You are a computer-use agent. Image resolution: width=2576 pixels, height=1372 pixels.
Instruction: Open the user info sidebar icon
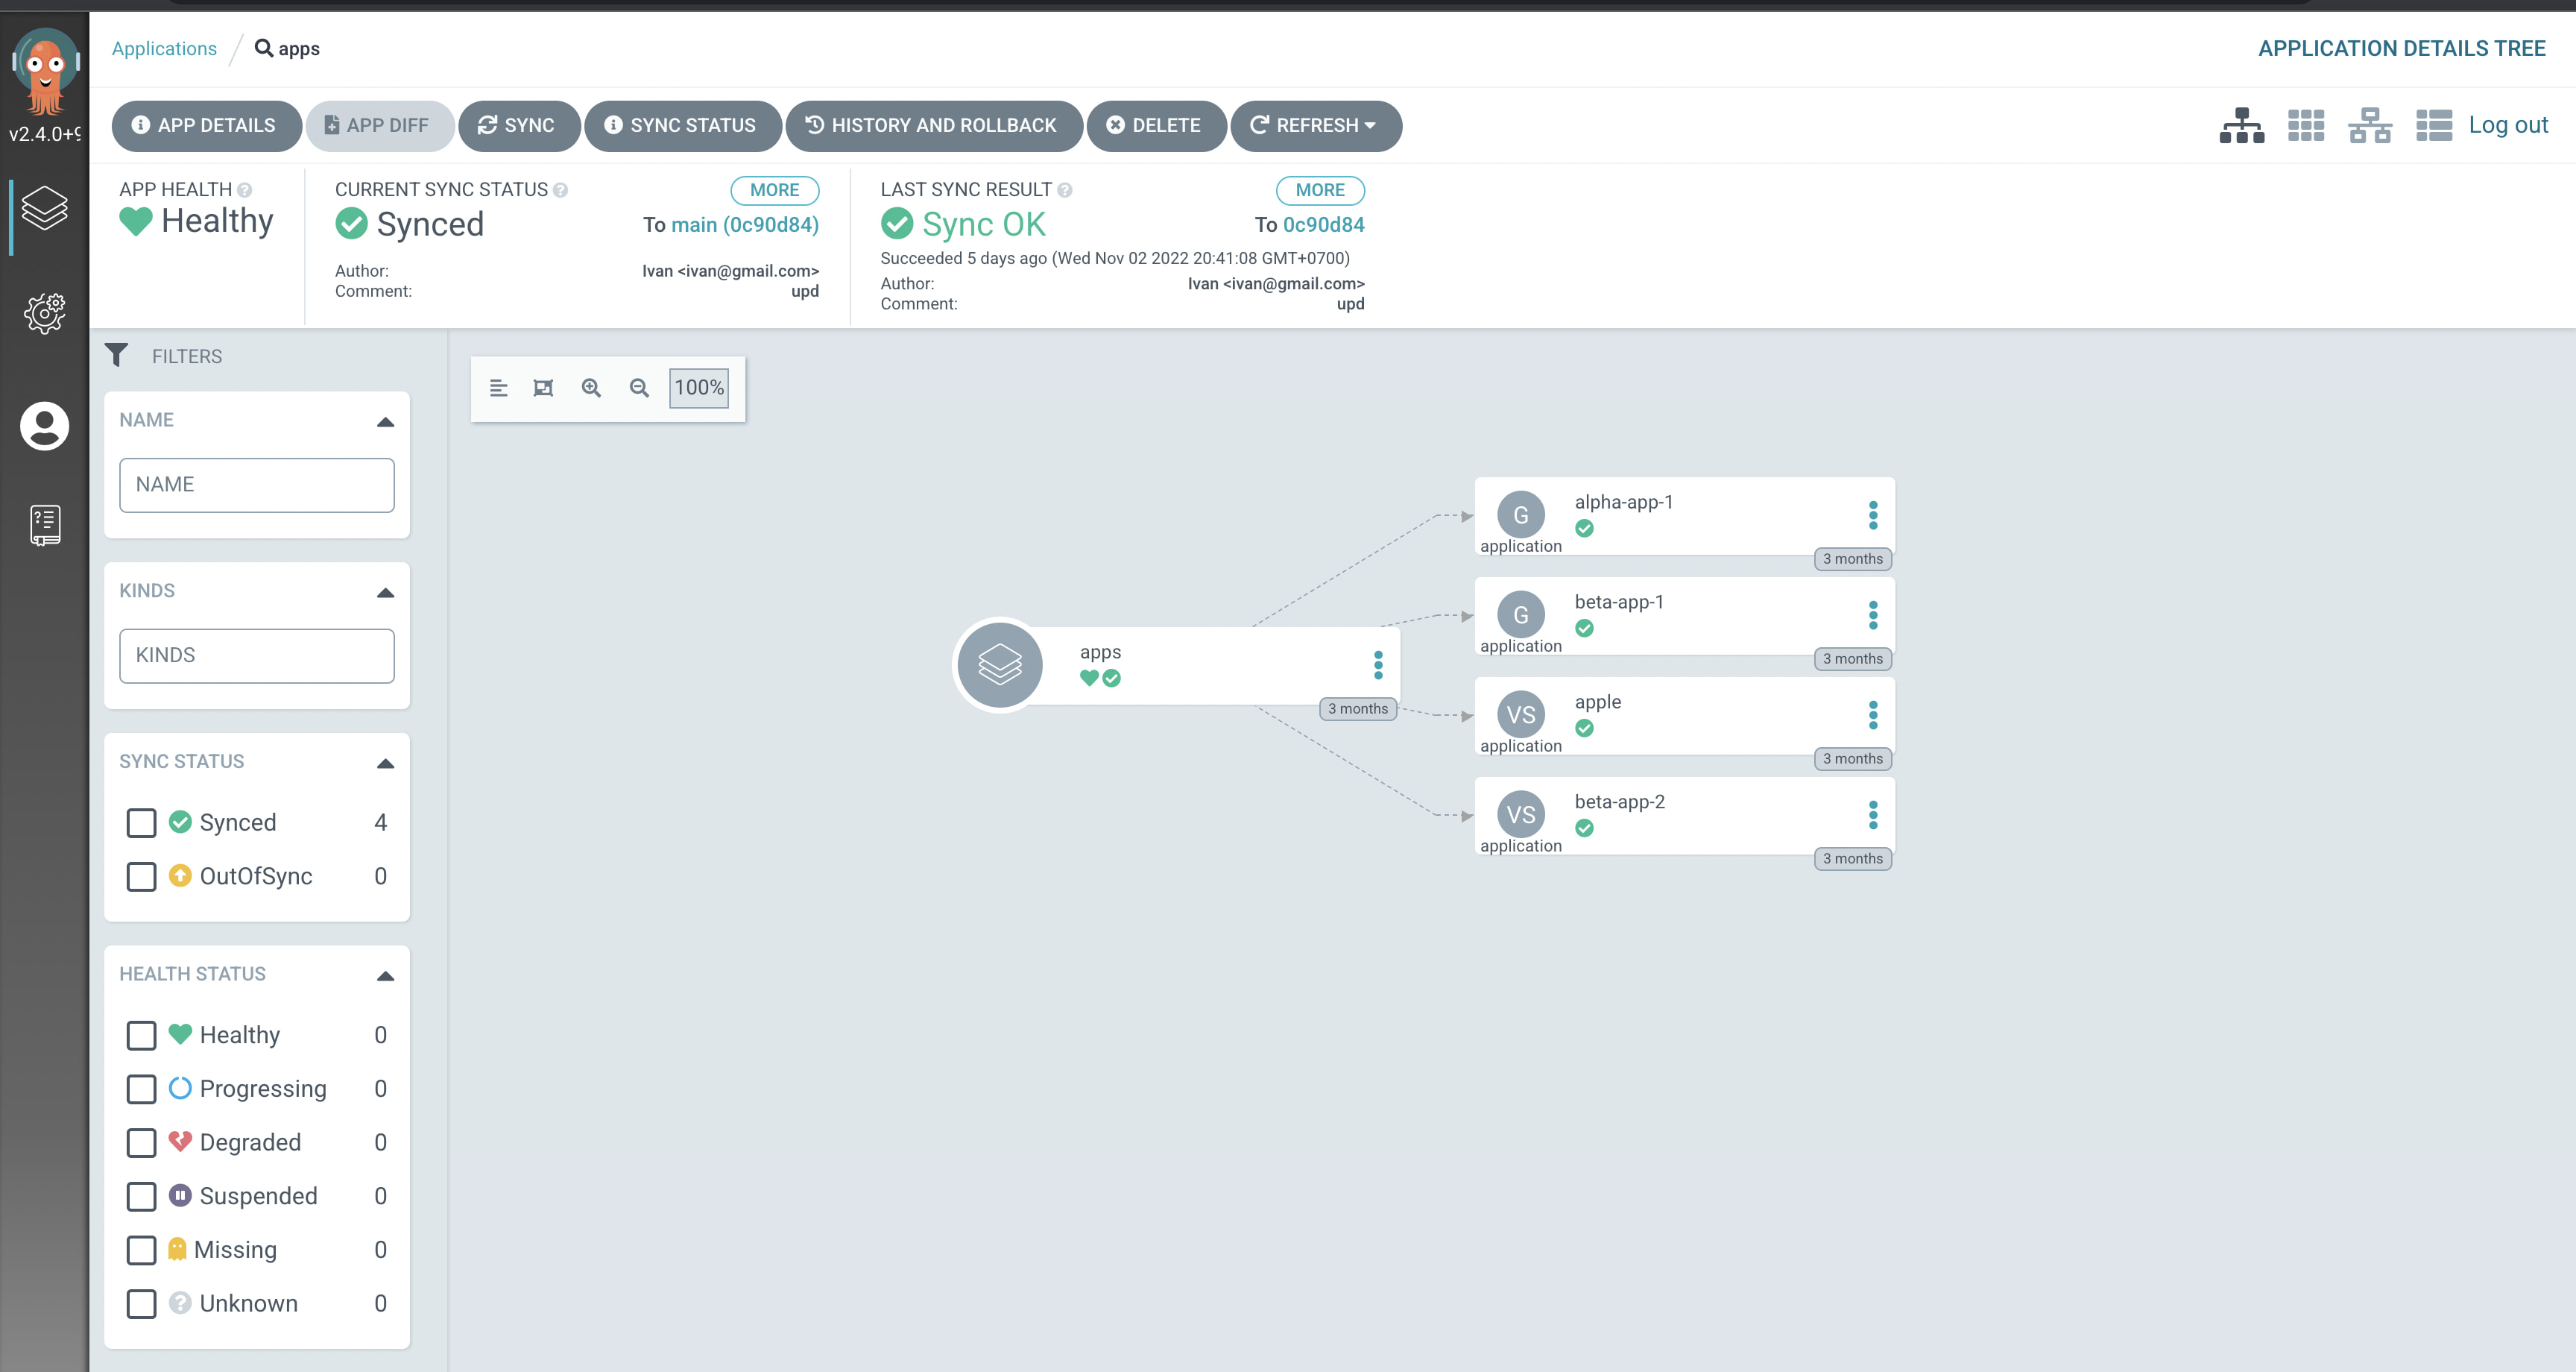(44, 427)
